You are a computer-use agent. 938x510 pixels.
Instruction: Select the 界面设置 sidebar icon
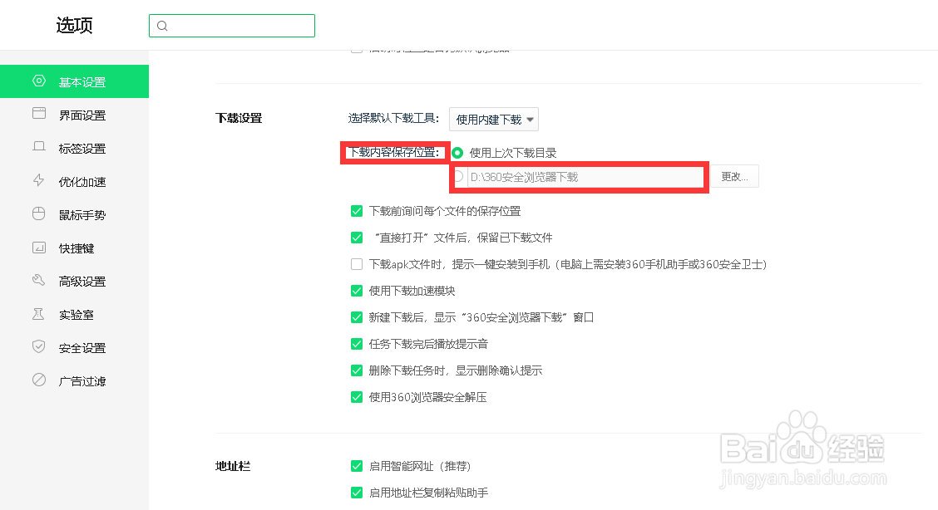38,115
